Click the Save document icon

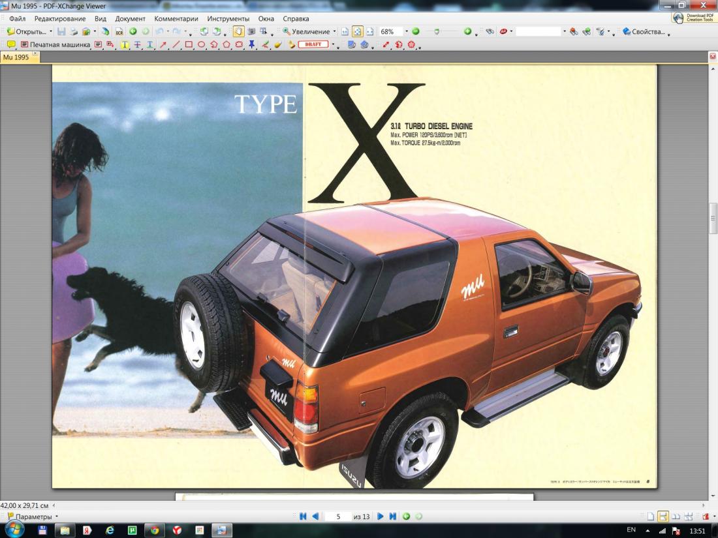[61, 31]
